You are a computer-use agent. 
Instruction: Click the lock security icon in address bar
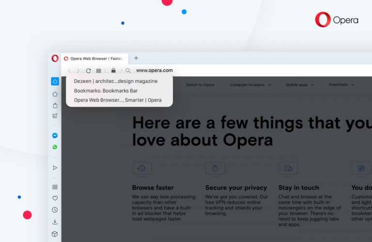pyautogui.click(x=113, y=70)
